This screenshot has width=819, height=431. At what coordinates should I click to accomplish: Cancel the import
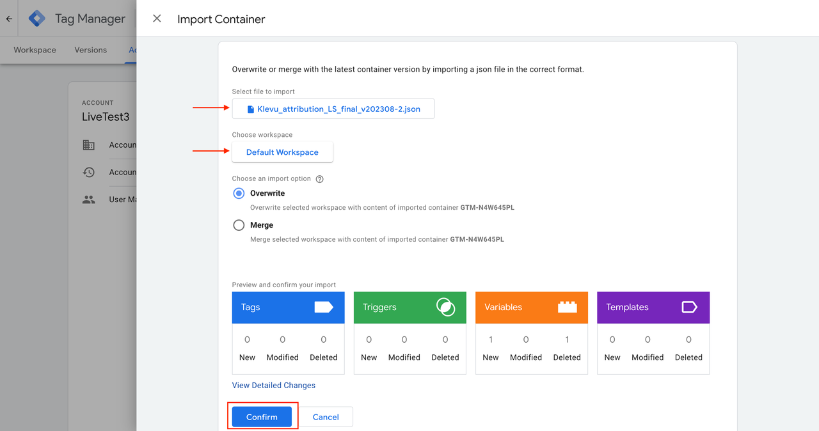(326, 417)
